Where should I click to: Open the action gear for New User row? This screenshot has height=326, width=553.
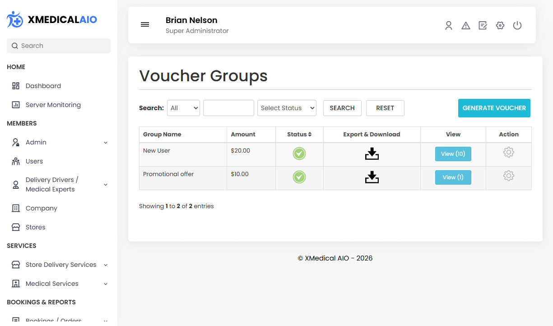(x=509, y=152)
